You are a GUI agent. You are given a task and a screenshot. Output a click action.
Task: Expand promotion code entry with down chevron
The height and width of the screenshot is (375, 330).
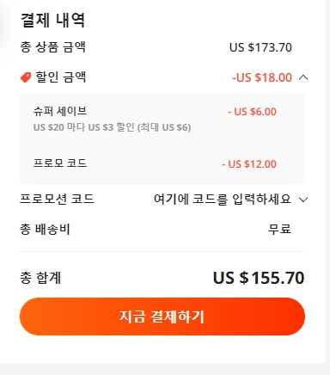pos(303,200)
